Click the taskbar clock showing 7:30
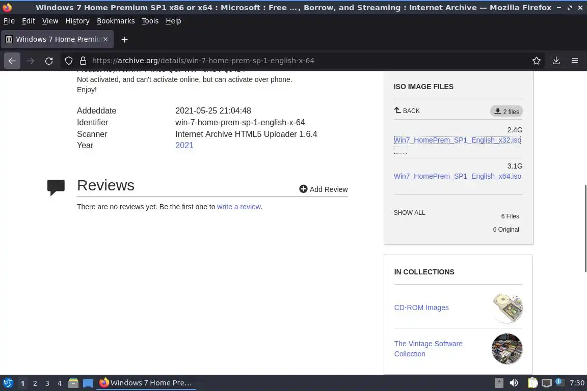587x391 pixels. pyautogui.click(x=577, y=383)
